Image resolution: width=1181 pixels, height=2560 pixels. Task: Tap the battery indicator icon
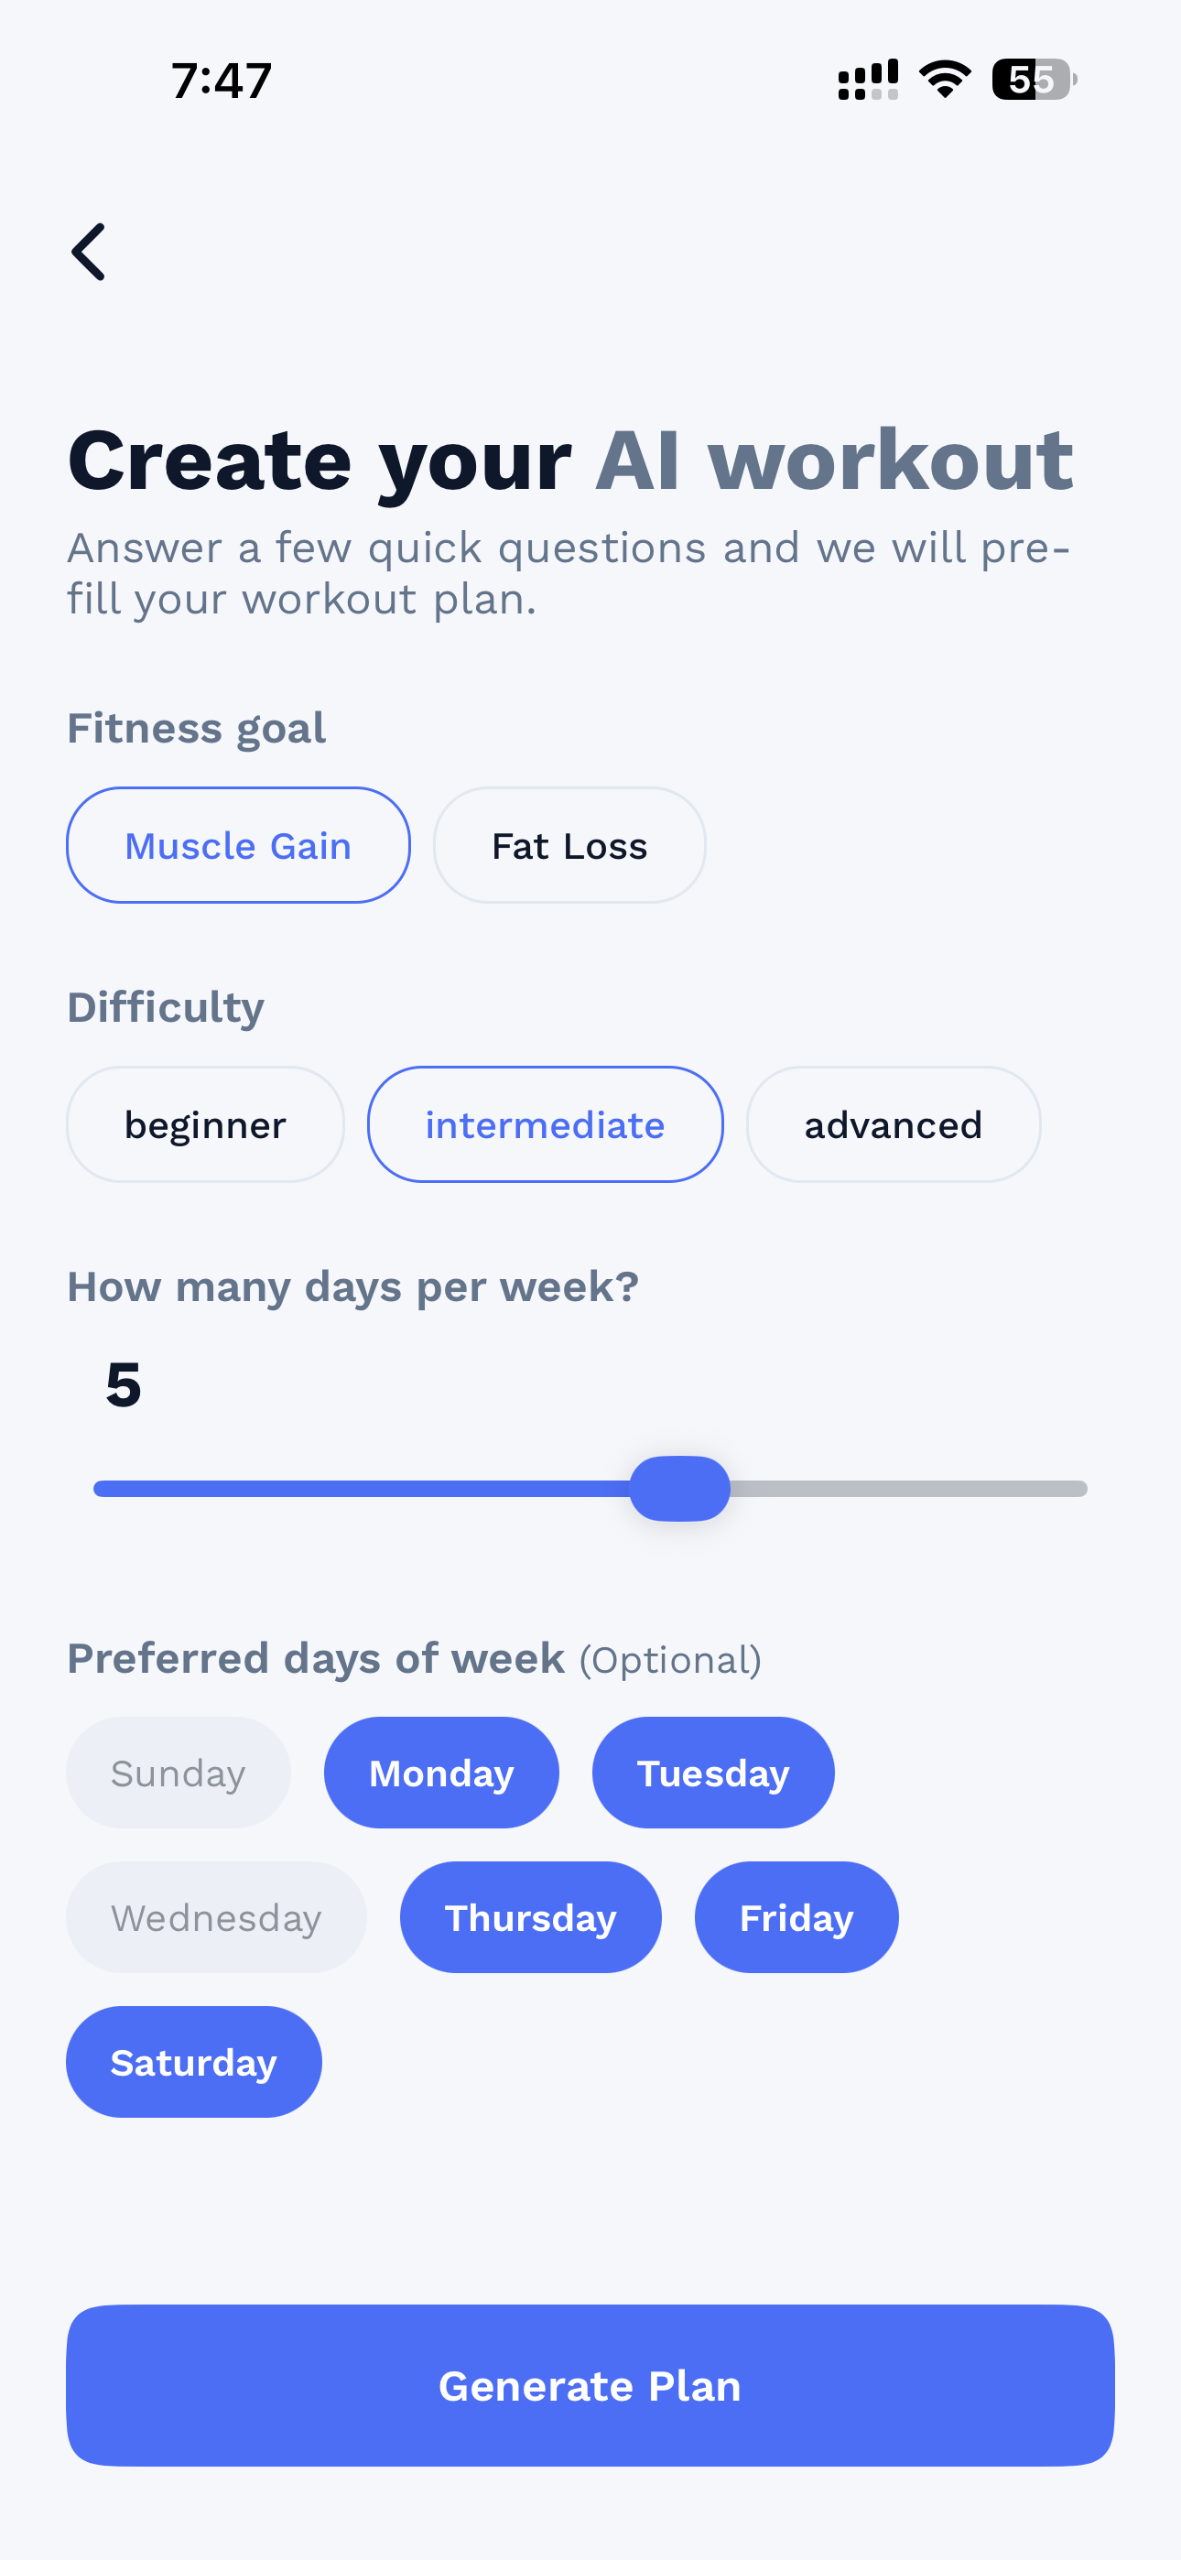click(x=1033, y=80)
